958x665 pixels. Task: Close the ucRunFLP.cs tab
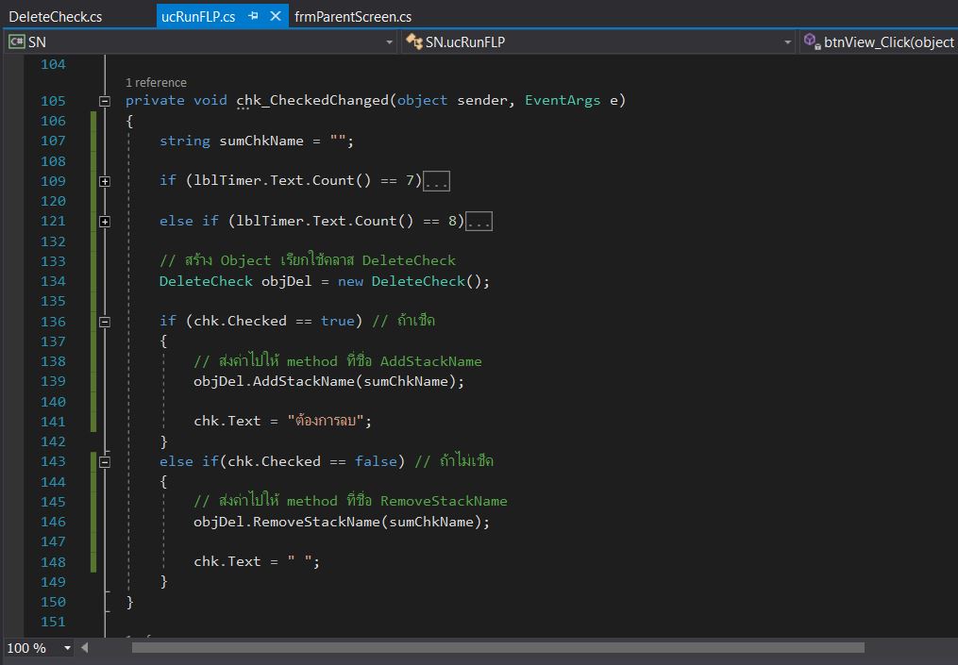pyautogui.click(x=276, y=17)
